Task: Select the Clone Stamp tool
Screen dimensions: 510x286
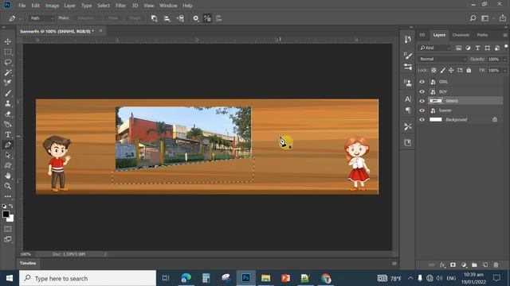Action: (8, 103)
